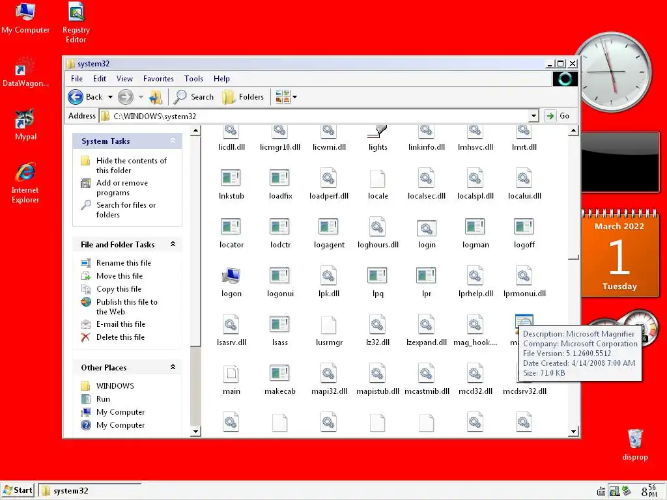The height and width of the screenshot is (500, 667).
Task: Collapse the File and Folder Tasks section
Action: pyautogui.click(x=173, y=243)
